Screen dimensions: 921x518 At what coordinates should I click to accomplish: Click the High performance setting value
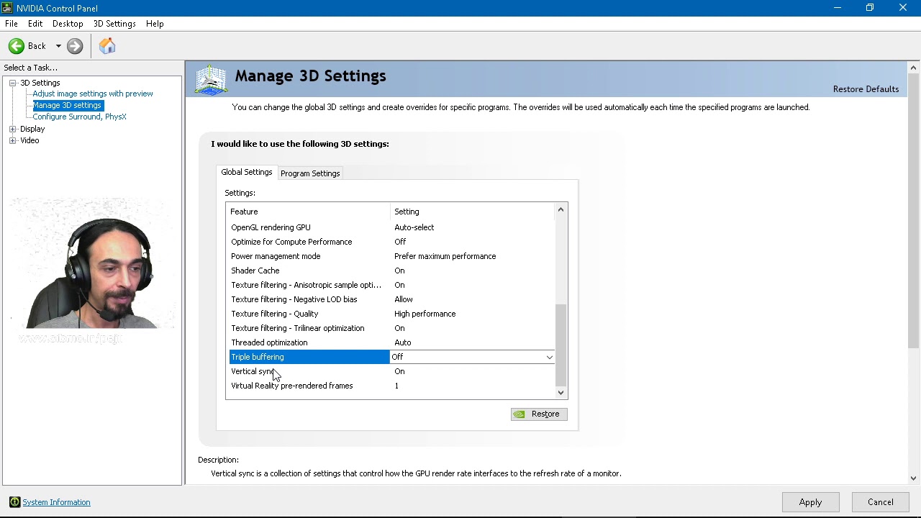point(425,314)
